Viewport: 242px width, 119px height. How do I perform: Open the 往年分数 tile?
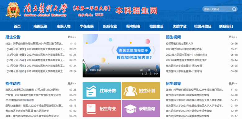[x=102, y=91]
